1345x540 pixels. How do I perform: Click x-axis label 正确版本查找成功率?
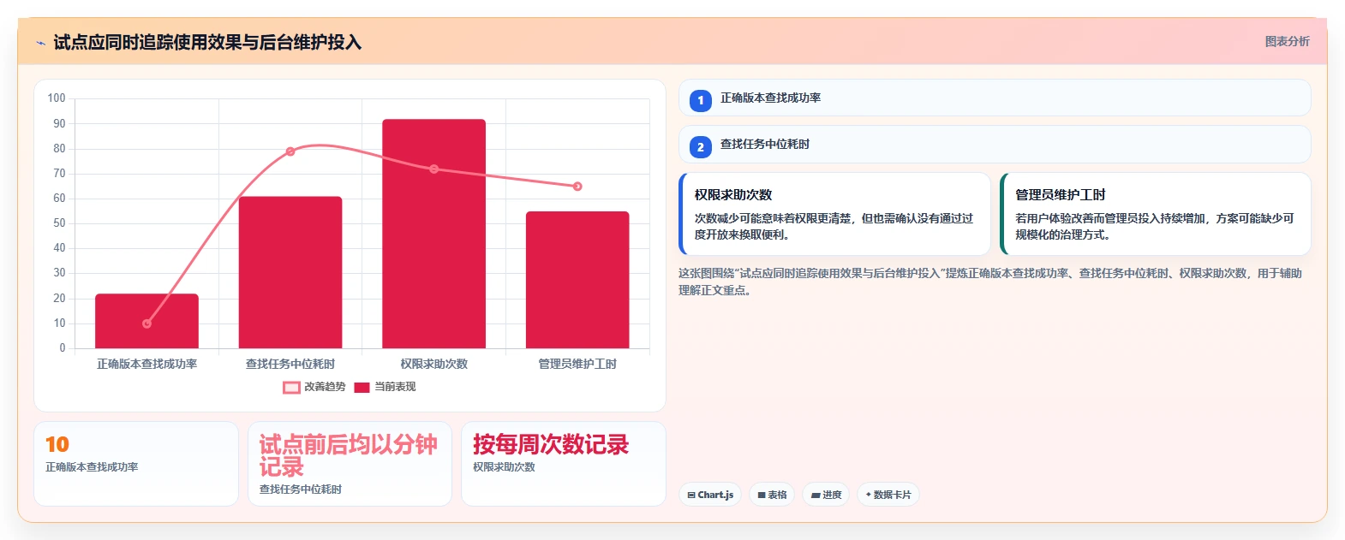pos(146,364)
